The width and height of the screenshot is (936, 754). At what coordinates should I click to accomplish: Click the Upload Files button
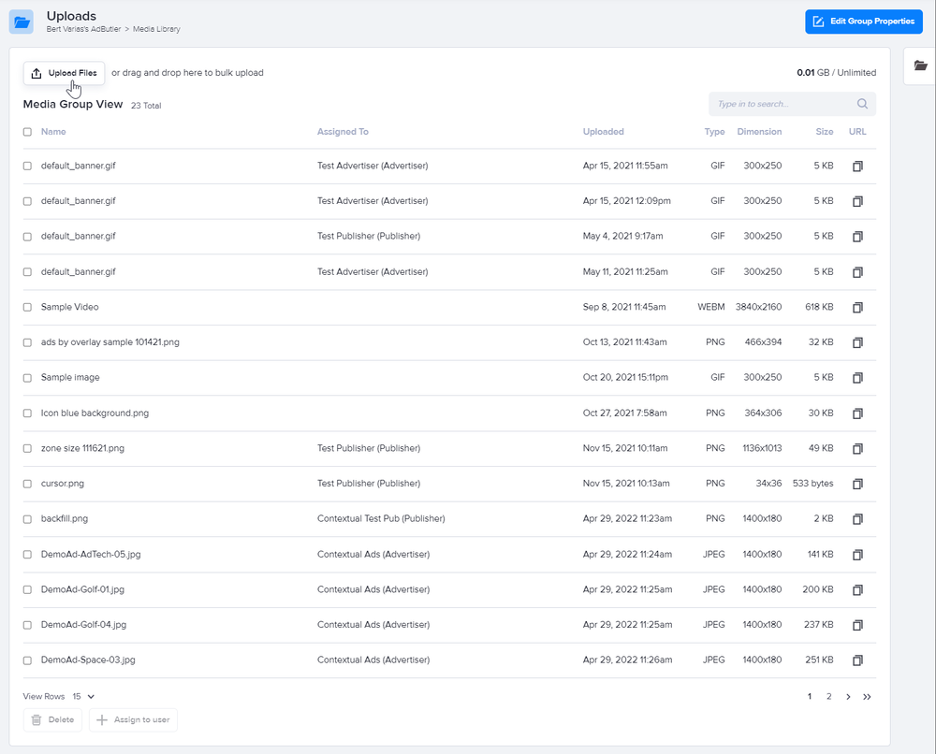(64, 73)
